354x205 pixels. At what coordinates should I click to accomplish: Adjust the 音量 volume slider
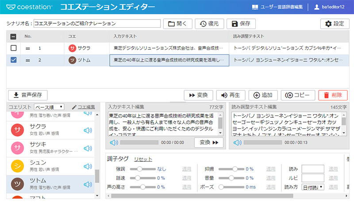click(x=231, y=178)
